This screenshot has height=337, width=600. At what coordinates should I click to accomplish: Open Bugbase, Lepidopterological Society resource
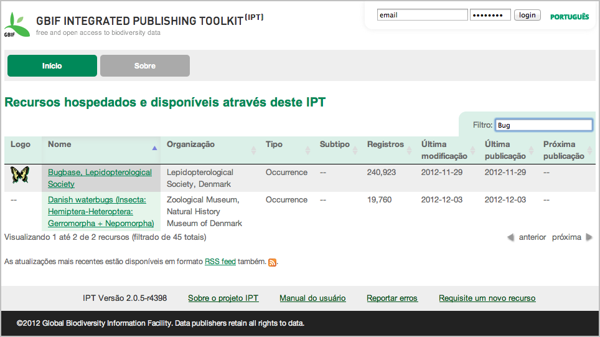(100, 178)
